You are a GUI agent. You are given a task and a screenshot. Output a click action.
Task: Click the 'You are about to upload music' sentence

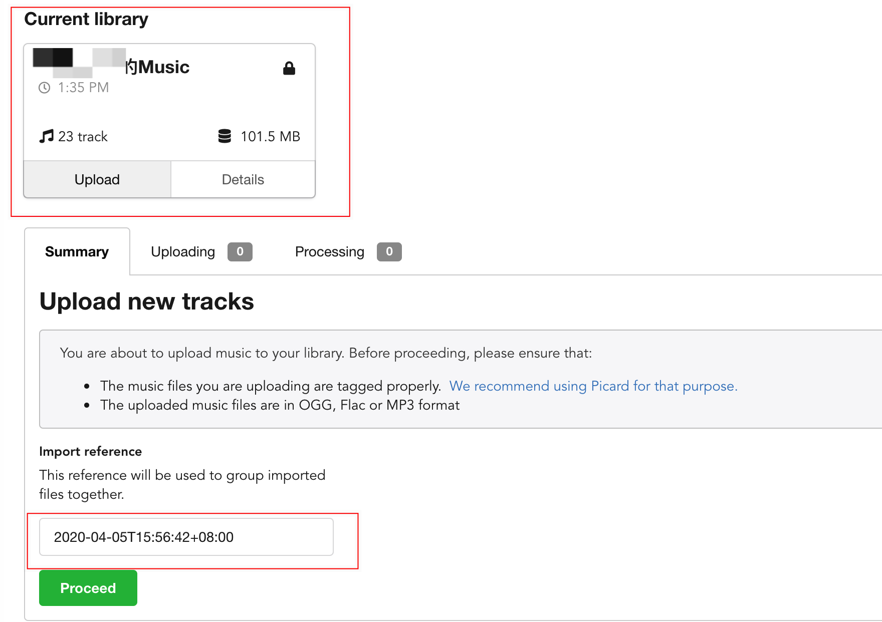(326, 353)
